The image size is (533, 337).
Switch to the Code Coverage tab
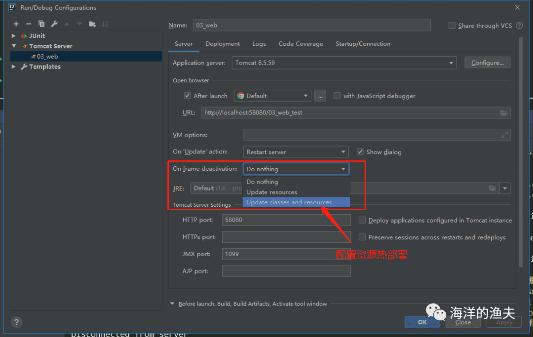301,44
